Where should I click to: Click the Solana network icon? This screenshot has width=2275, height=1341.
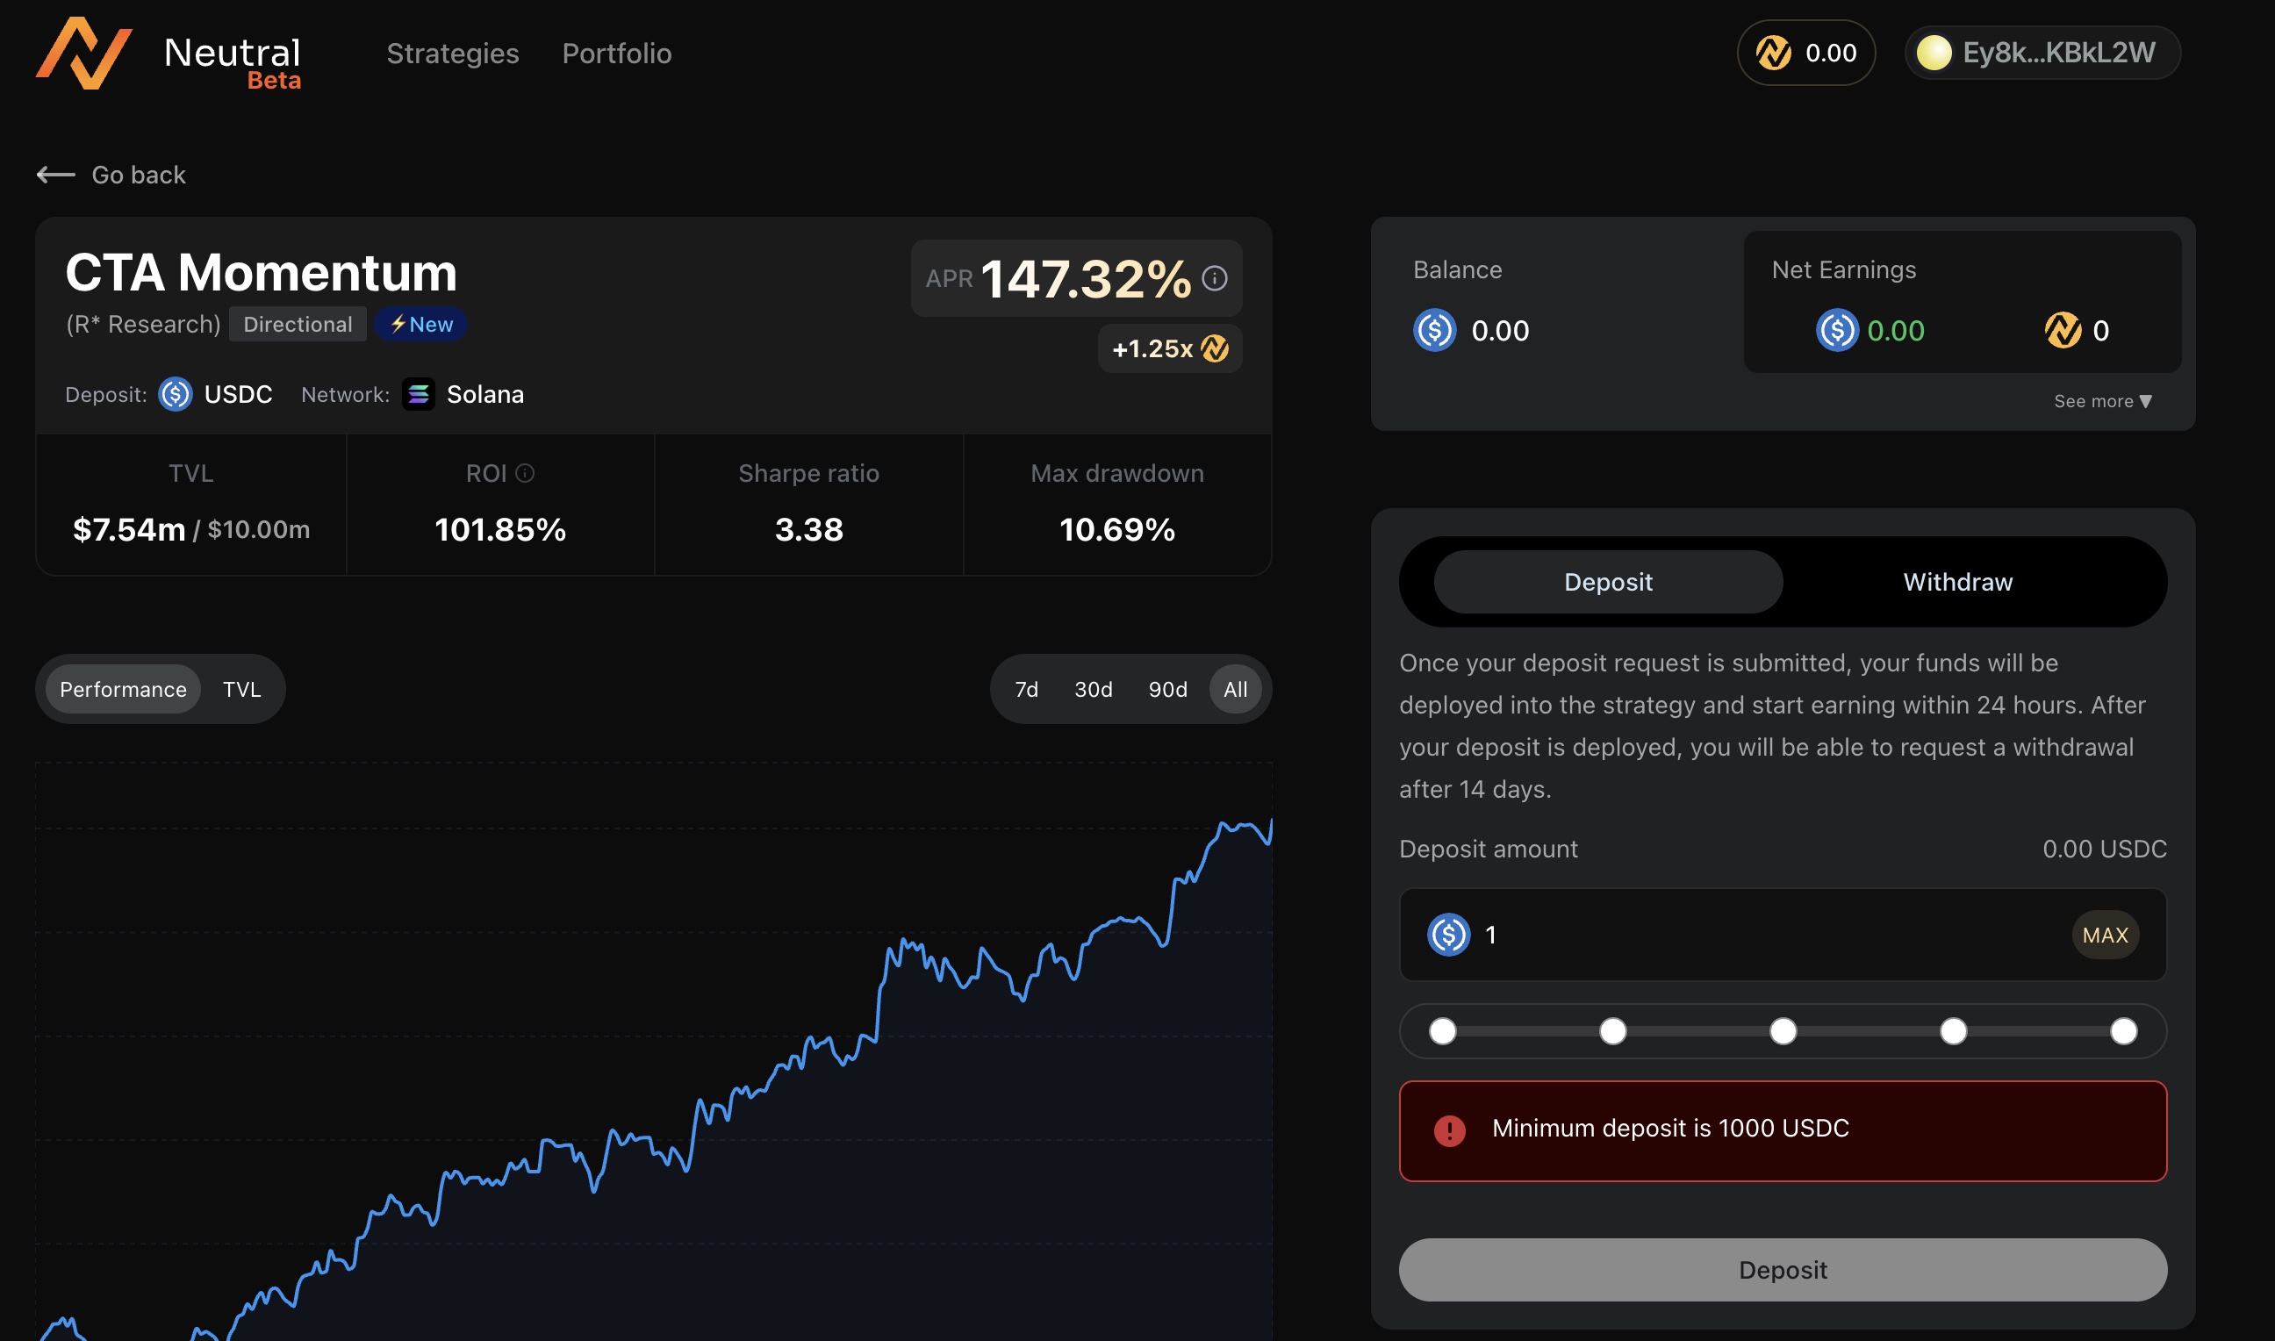point(419,395)
